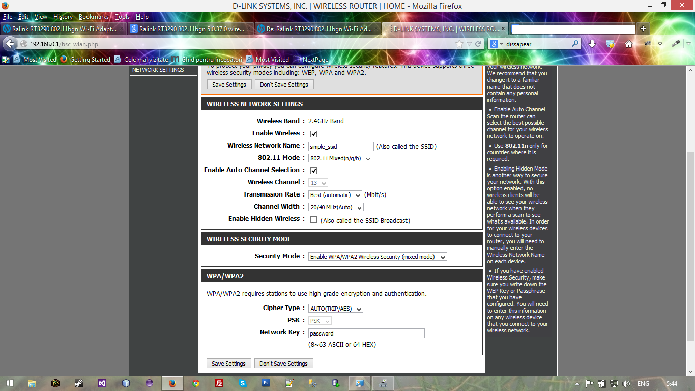
Task: Open Windows Start menu
Action: tap(10, 383)
